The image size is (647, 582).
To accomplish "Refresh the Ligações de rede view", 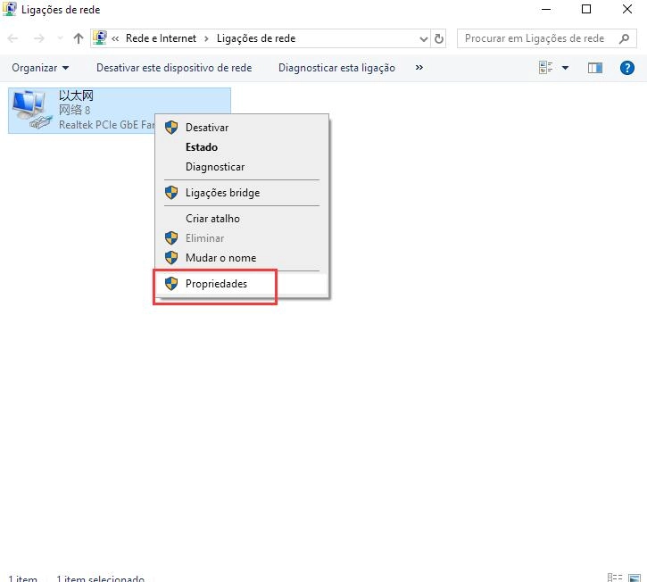I will [x=439, y=38].
